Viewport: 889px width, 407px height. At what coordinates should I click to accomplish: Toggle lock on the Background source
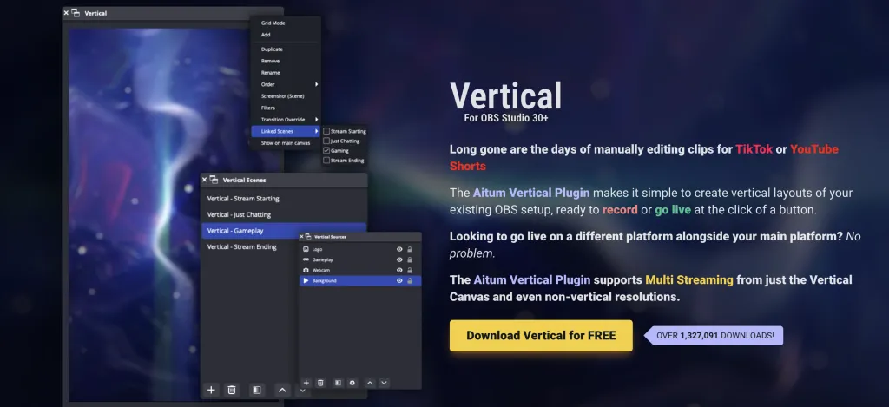[410, 280]
